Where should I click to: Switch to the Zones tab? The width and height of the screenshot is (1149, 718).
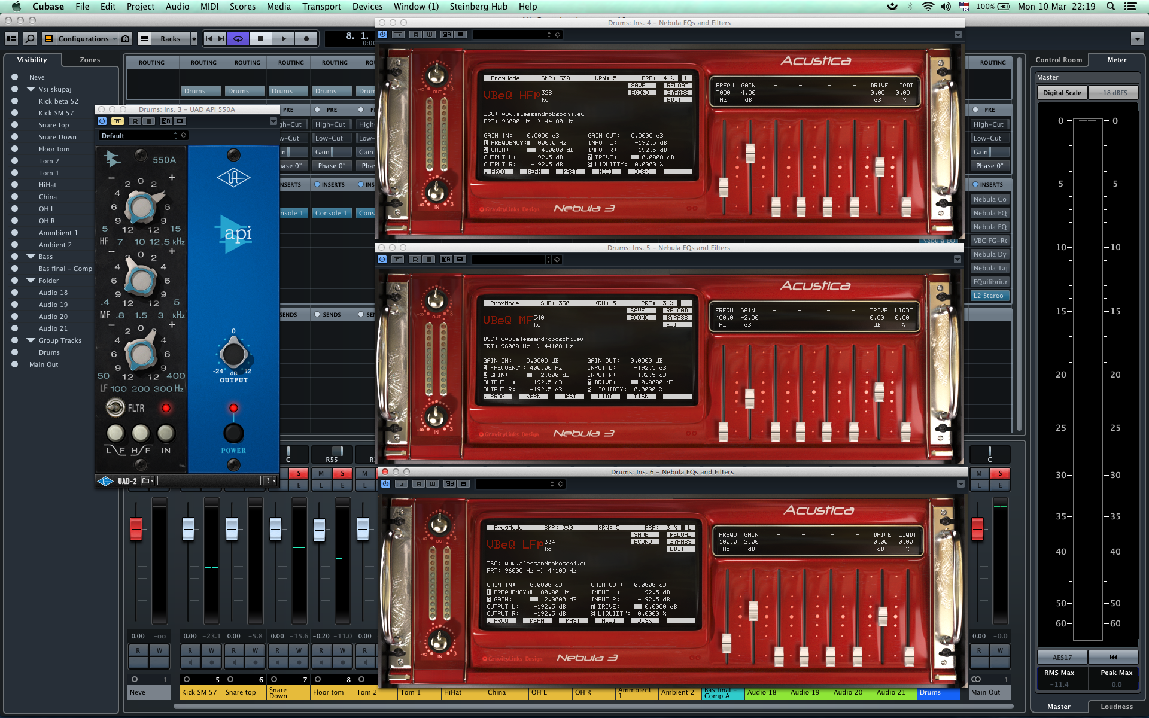pyautogui.click(x=90, y=60)
